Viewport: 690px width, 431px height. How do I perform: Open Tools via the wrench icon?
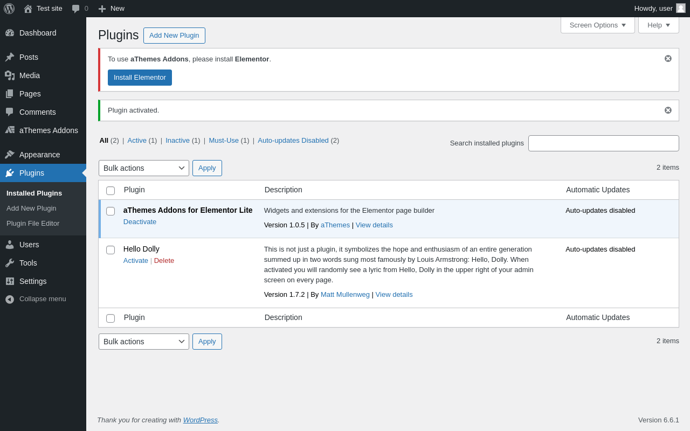[10, 263]
